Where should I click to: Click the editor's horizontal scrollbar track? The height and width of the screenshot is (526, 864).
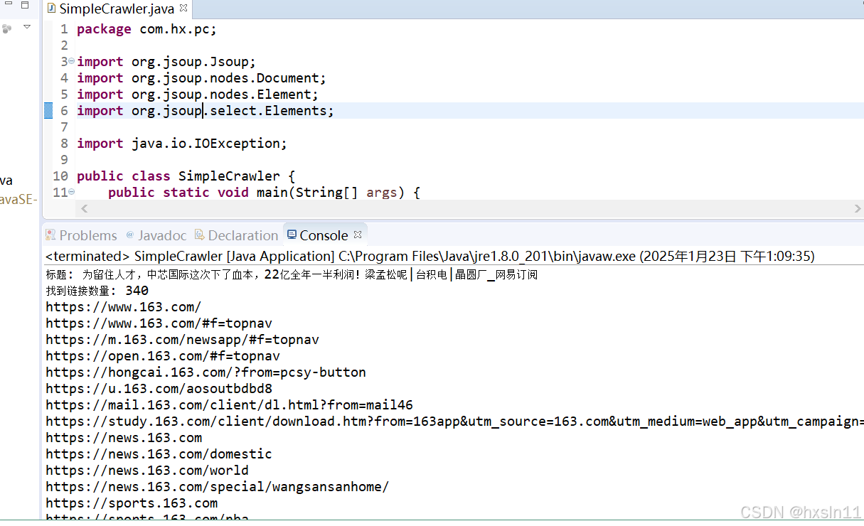pyautogui.click(x=469, y=208)
